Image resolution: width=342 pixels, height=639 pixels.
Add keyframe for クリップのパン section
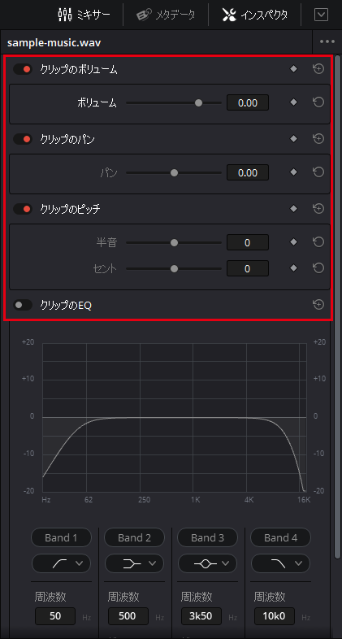pyautogui.click(x=293, y=139)
